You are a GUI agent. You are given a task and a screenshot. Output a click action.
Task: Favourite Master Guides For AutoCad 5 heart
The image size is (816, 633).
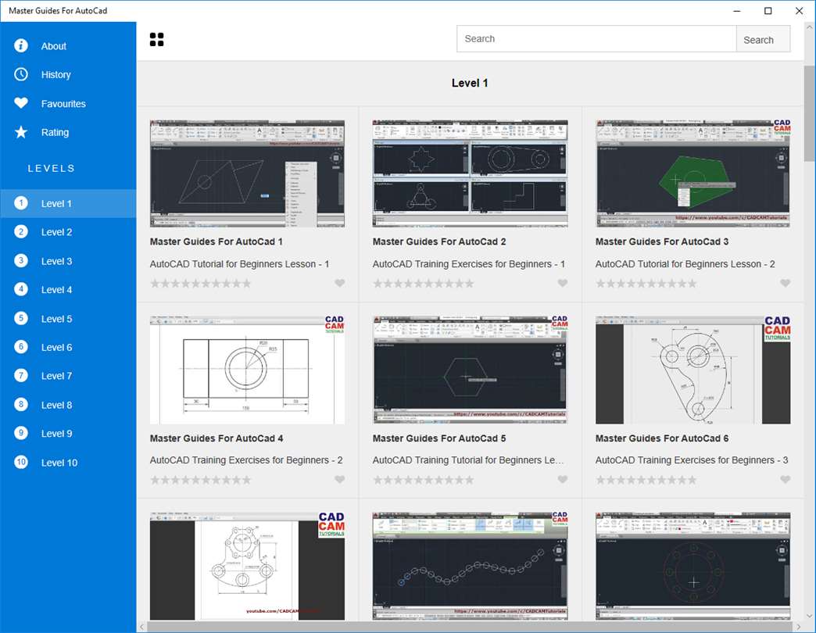[x=562, y=480]
